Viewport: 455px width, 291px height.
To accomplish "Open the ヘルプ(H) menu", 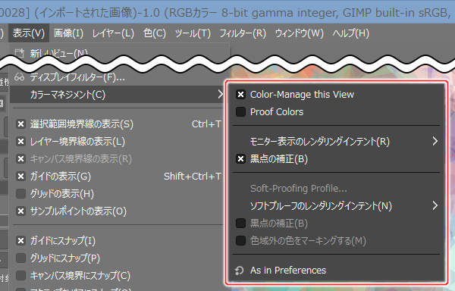I will tap(350, 33).
